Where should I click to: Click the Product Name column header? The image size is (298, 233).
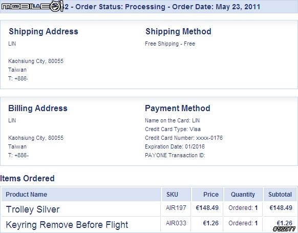tap(27, 195)
